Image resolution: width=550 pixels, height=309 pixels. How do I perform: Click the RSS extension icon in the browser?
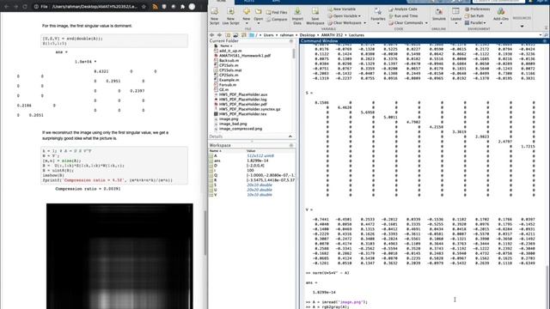[x=155, y=7]
